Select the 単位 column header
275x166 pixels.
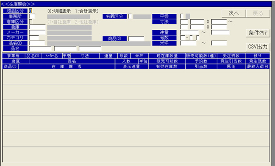coord(143,61)
